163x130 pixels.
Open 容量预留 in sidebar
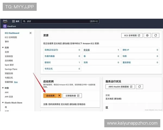point(9,82)
